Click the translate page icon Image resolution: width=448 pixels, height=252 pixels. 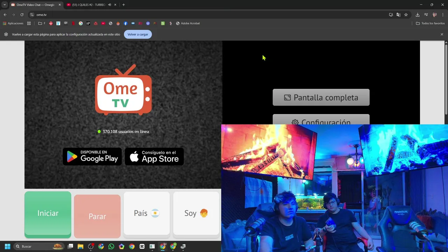click(398, 15)
